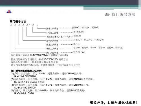141x106 pixels.
Task: Click the label 阀门类型代号
Action: [52, 53]
